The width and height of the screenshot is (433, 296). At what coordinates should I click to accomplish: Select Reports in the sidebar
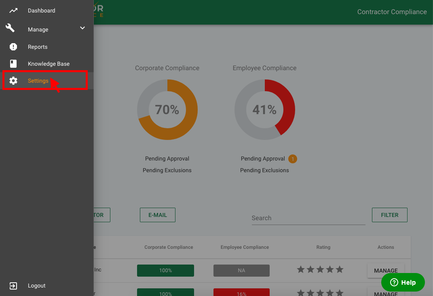click(38, 47)
